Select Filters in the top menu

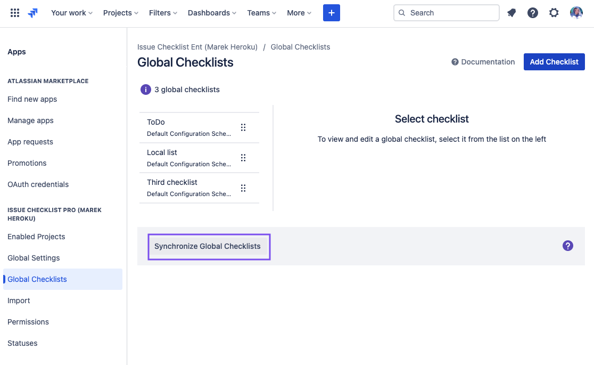coord(162,12)
